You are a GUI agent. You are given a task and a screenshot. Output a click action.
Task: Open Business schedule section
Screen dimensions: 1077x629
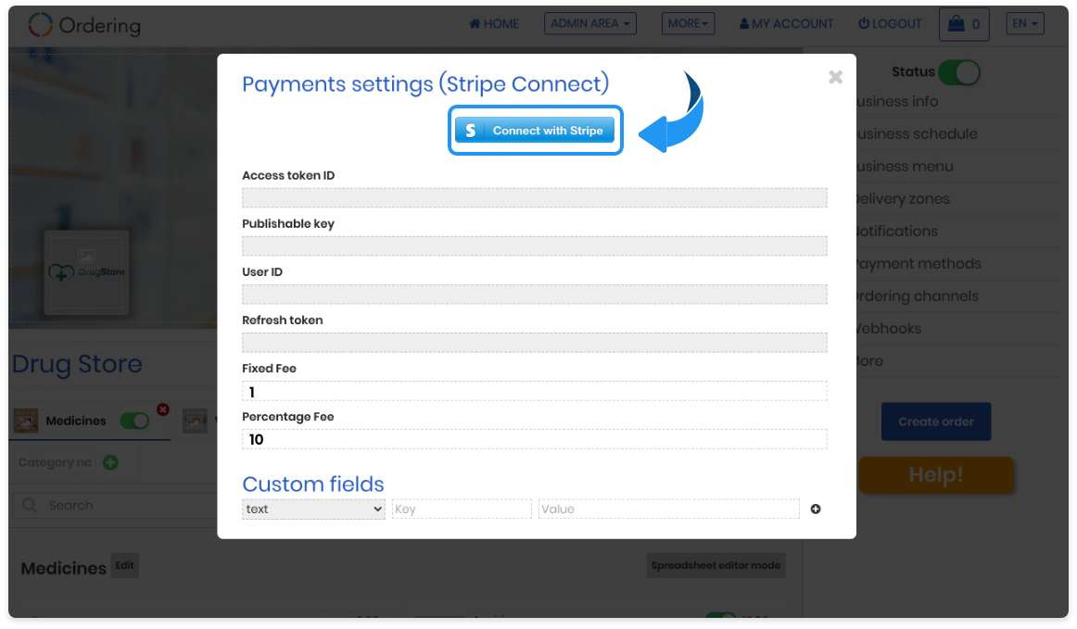point(917,134)
